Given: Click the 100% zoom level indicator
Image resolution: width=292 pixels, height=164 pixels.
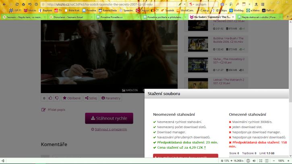Looking at the screenshot, I should [281, 161].
